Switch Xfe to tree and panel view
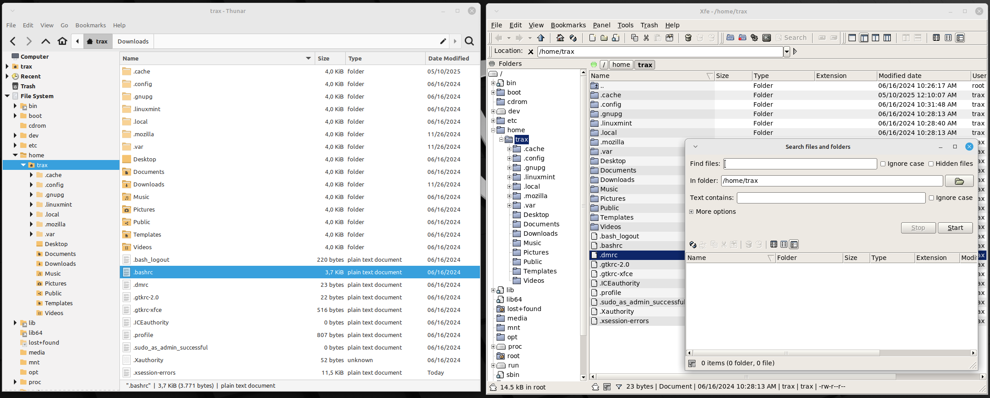 point(864,38)
